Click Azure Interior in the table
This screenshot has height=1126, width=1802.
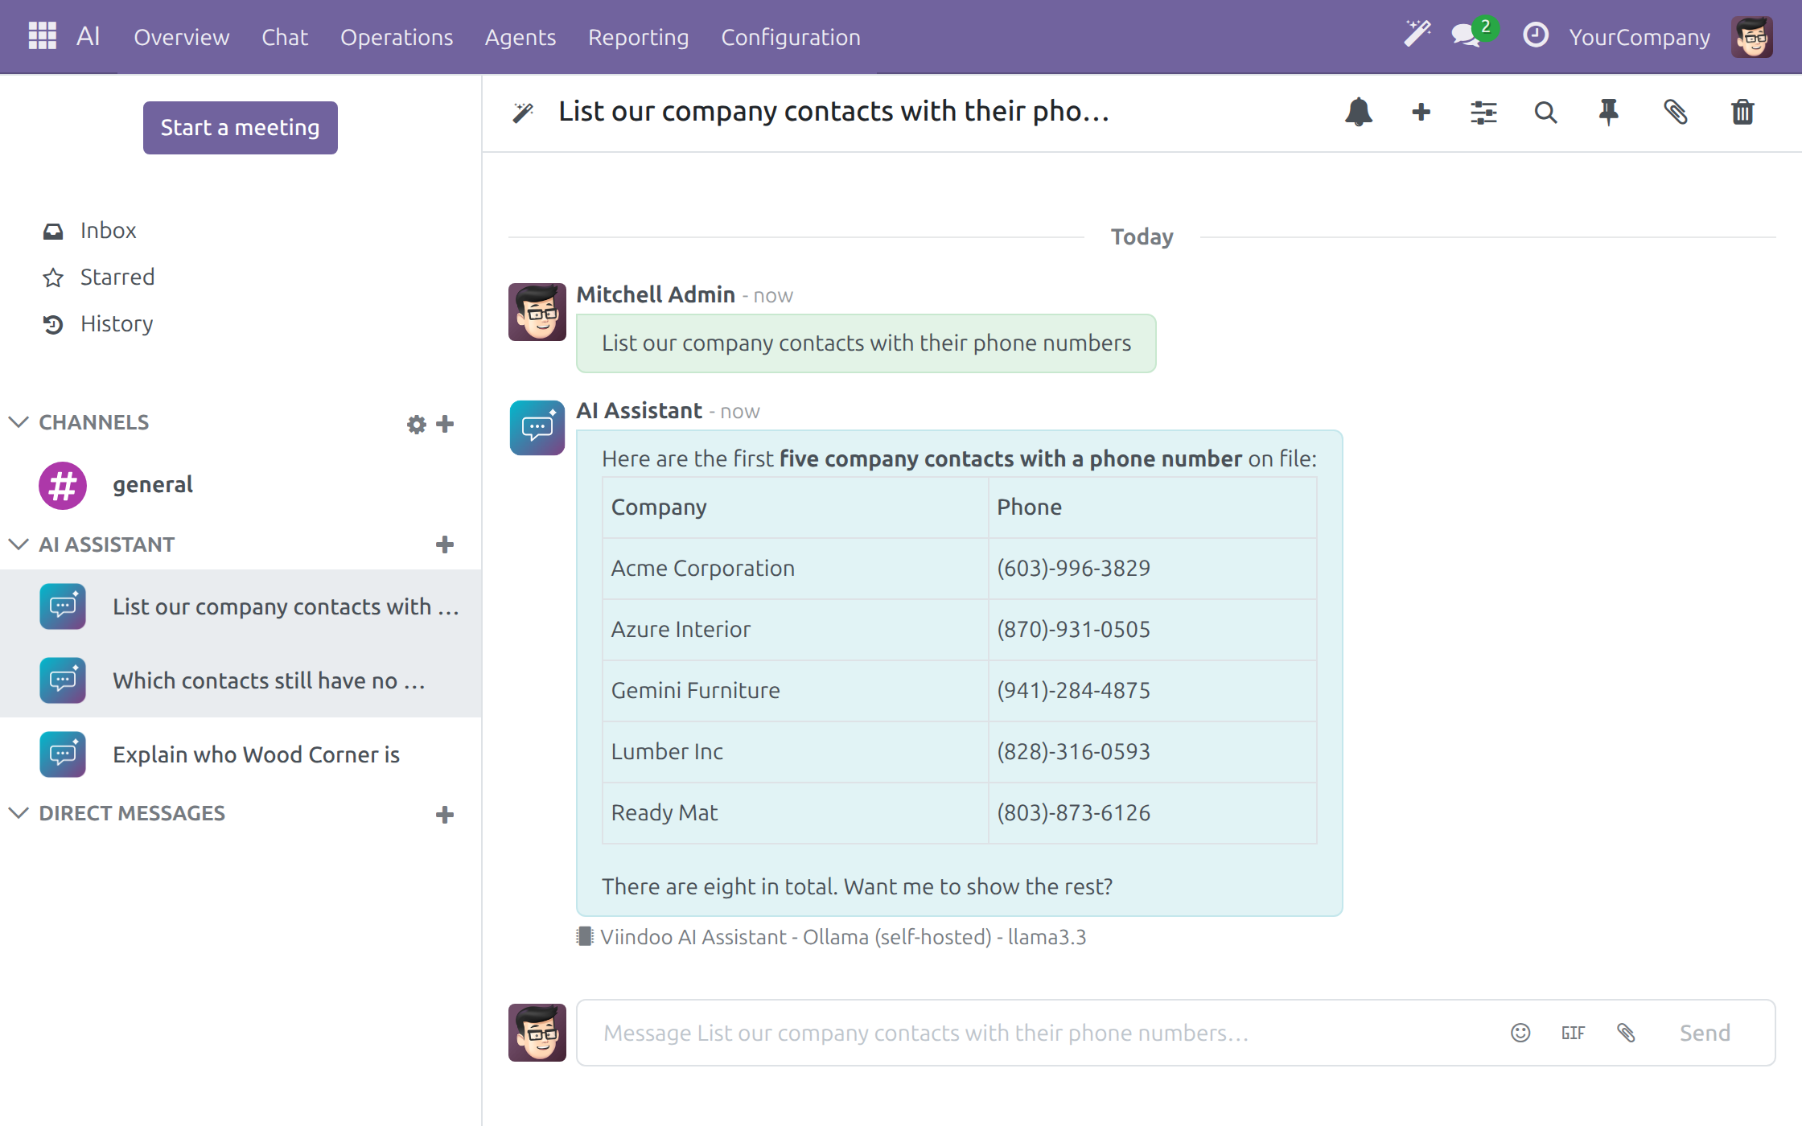(x=681, y=630)
